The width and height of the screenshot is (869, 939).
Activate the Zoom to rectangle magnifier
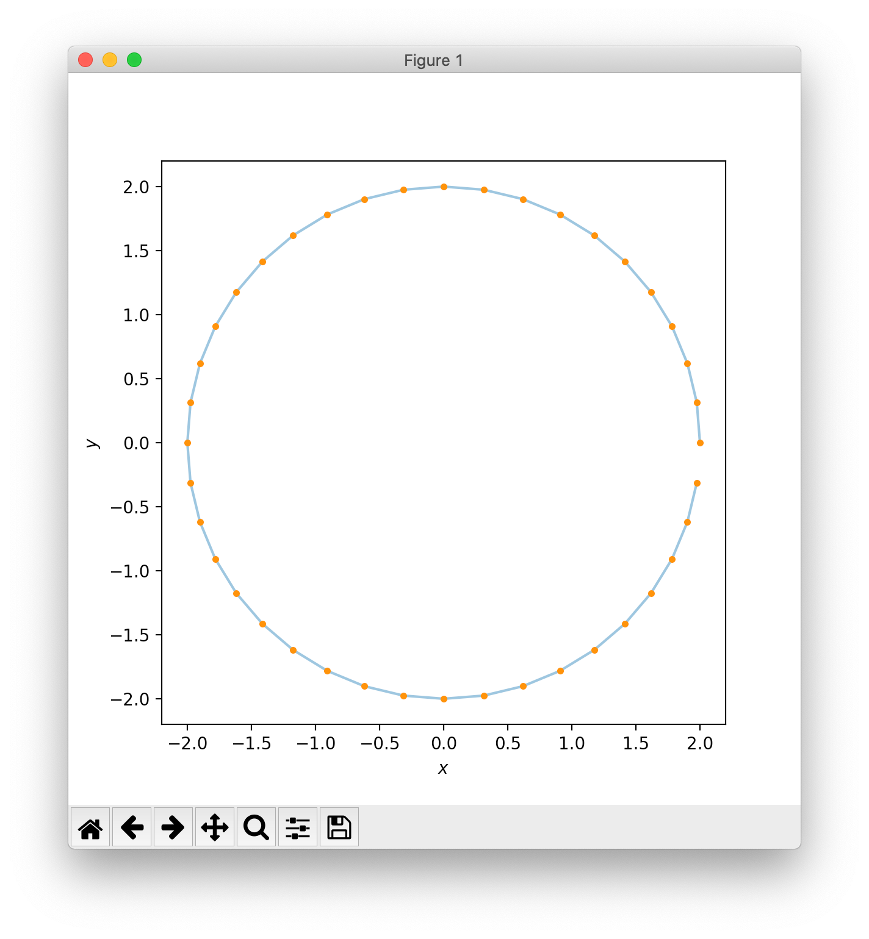click(256, 827)
